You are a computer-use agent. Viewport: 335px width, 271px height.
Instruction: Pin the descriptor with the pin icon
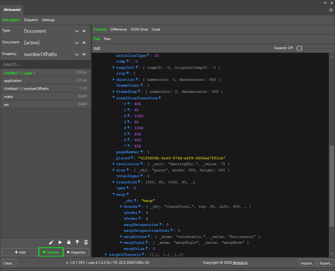click(x=77, y=242)
